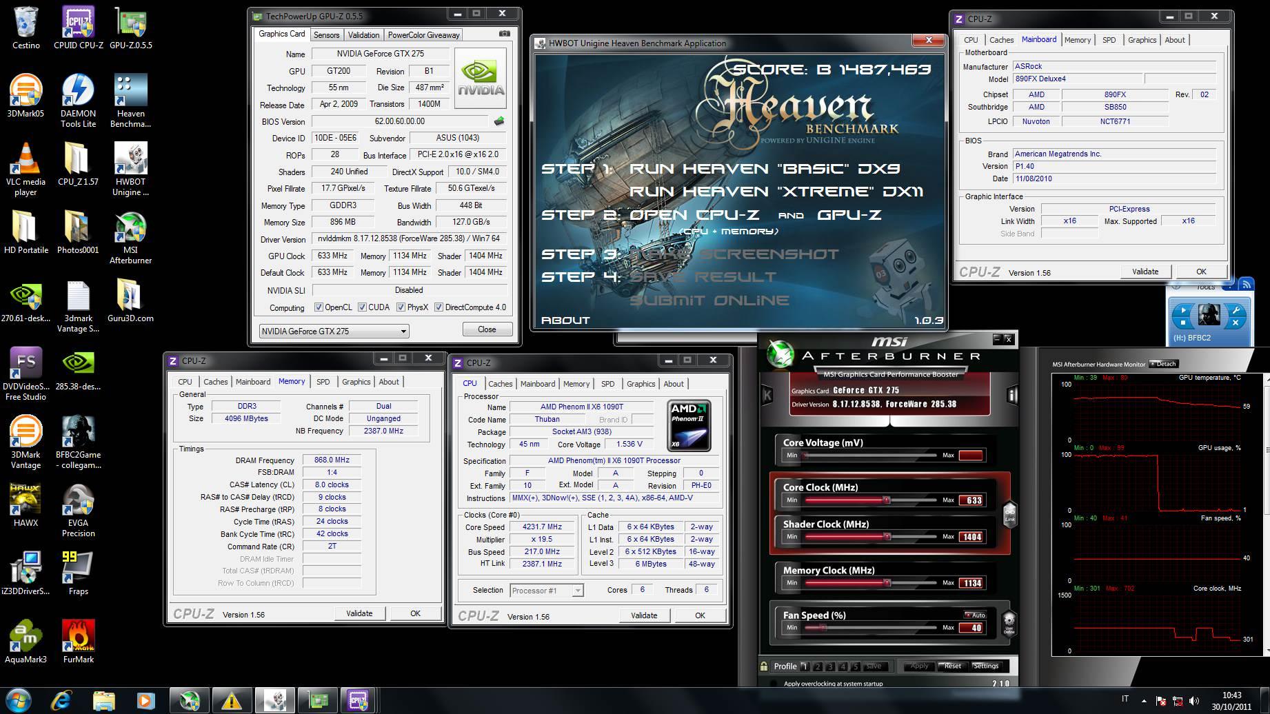Click the stop button on DAEMON Tools gadget

(1183, 323)
